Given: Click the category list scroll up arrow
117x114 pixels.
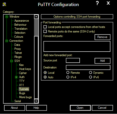Looking at the screenshot, I should pyautogui.click(x=36, y=17).
